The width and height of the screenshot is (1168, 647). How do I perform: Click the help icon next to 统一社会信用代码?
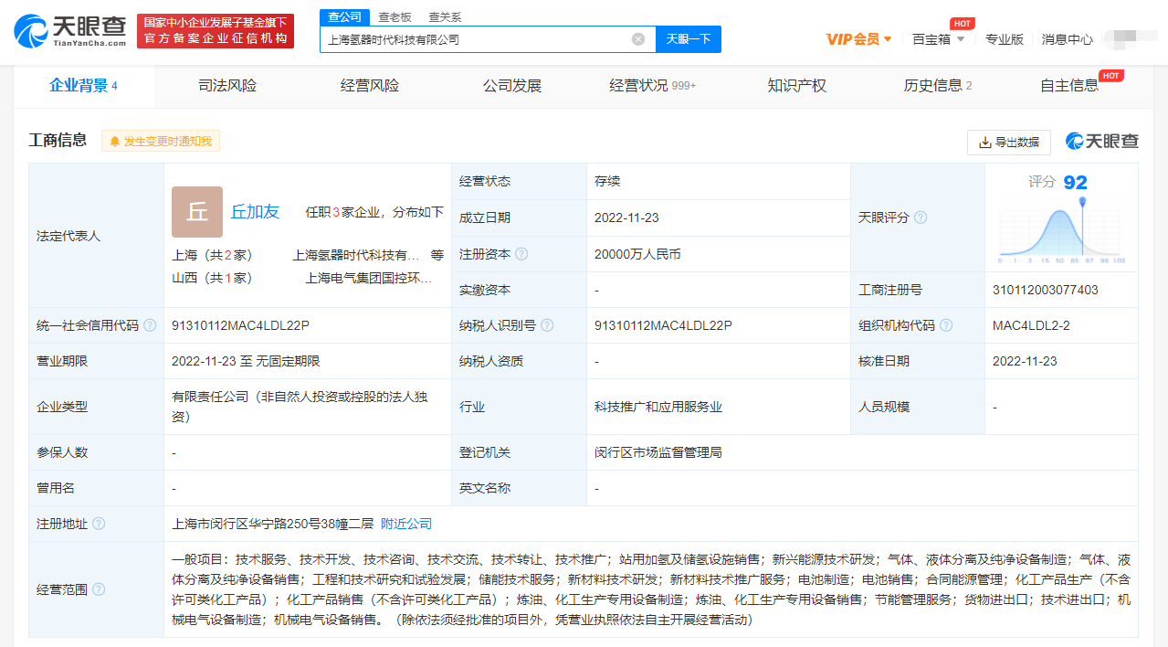click(150, 325)
